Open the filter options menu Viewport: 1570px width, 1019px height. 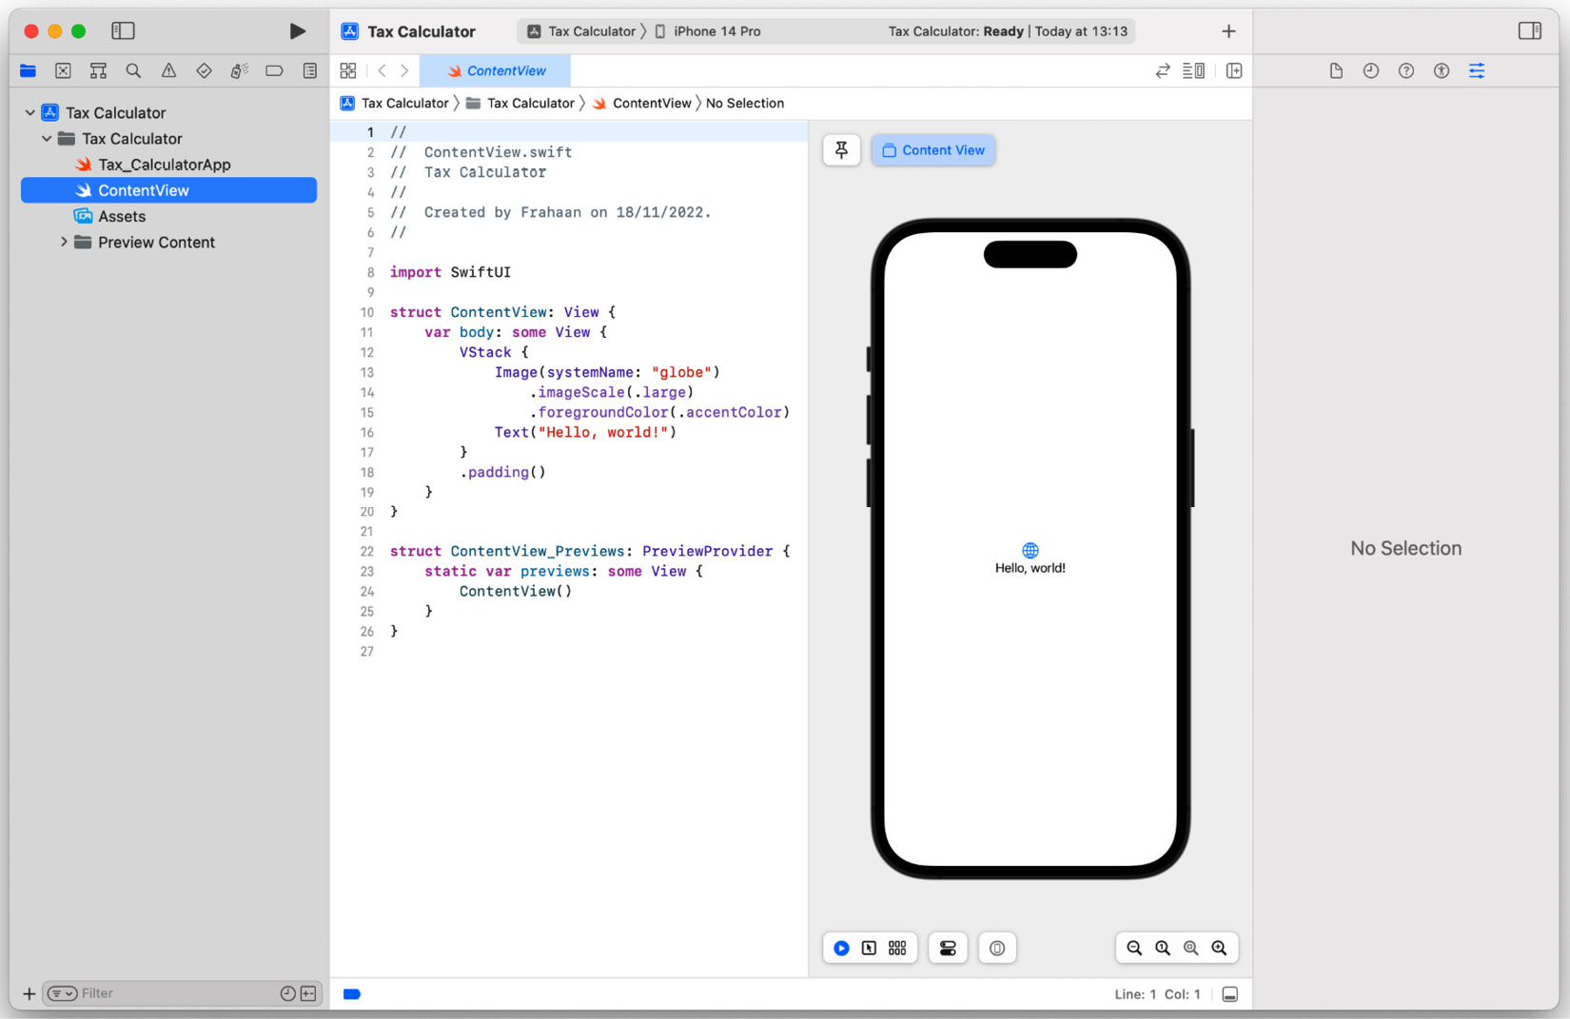(63, 994)
